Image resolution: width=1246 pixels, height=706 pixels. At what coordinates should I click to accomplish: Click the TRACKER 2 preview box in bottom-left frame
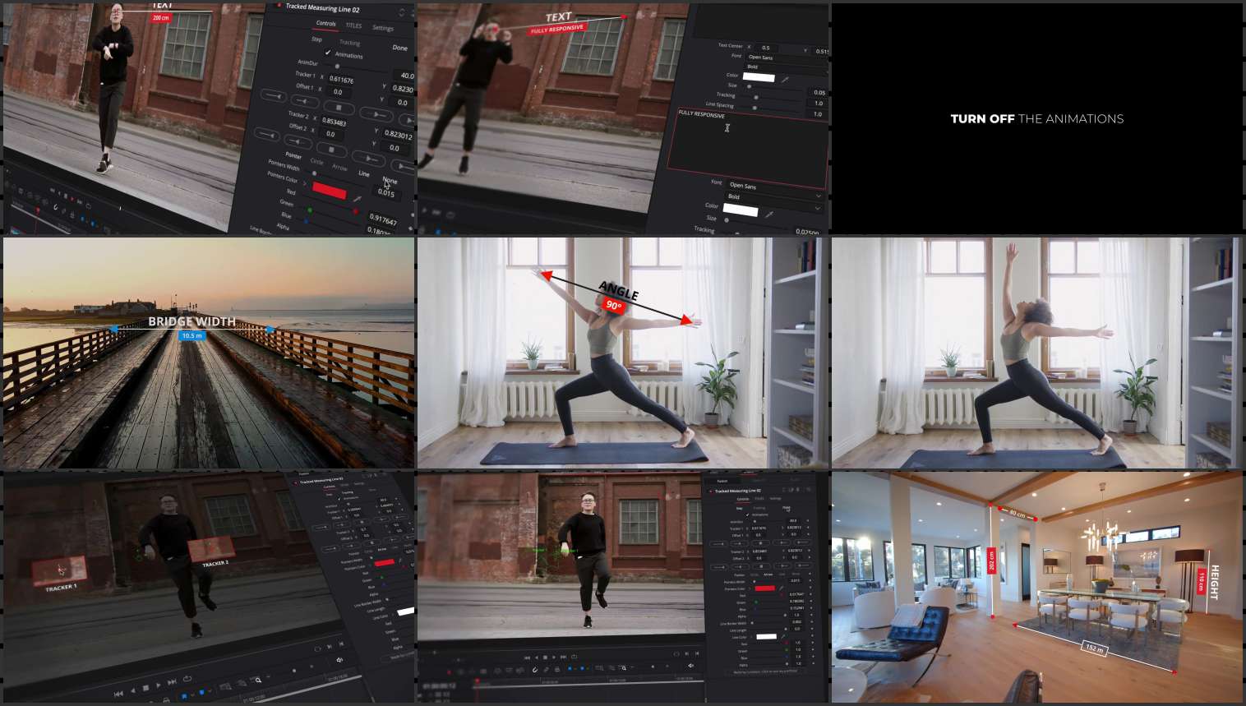click(211, 549)
